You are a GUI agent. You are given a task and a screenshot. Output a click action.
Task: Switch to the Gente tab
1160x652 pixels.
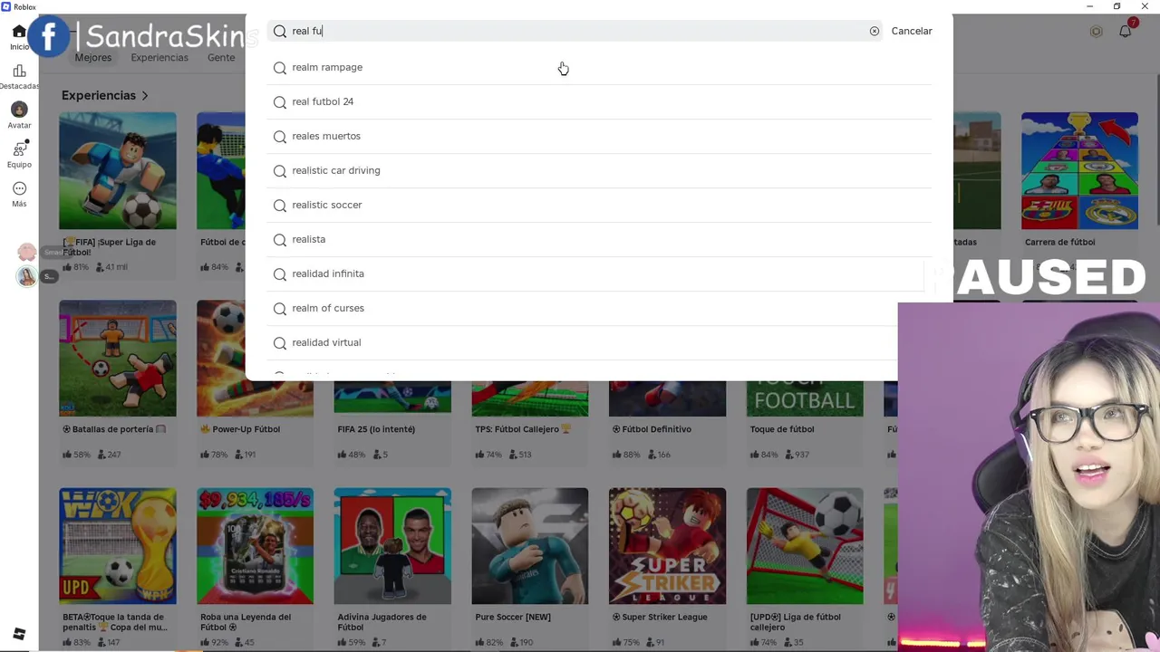tap(221, 57)
